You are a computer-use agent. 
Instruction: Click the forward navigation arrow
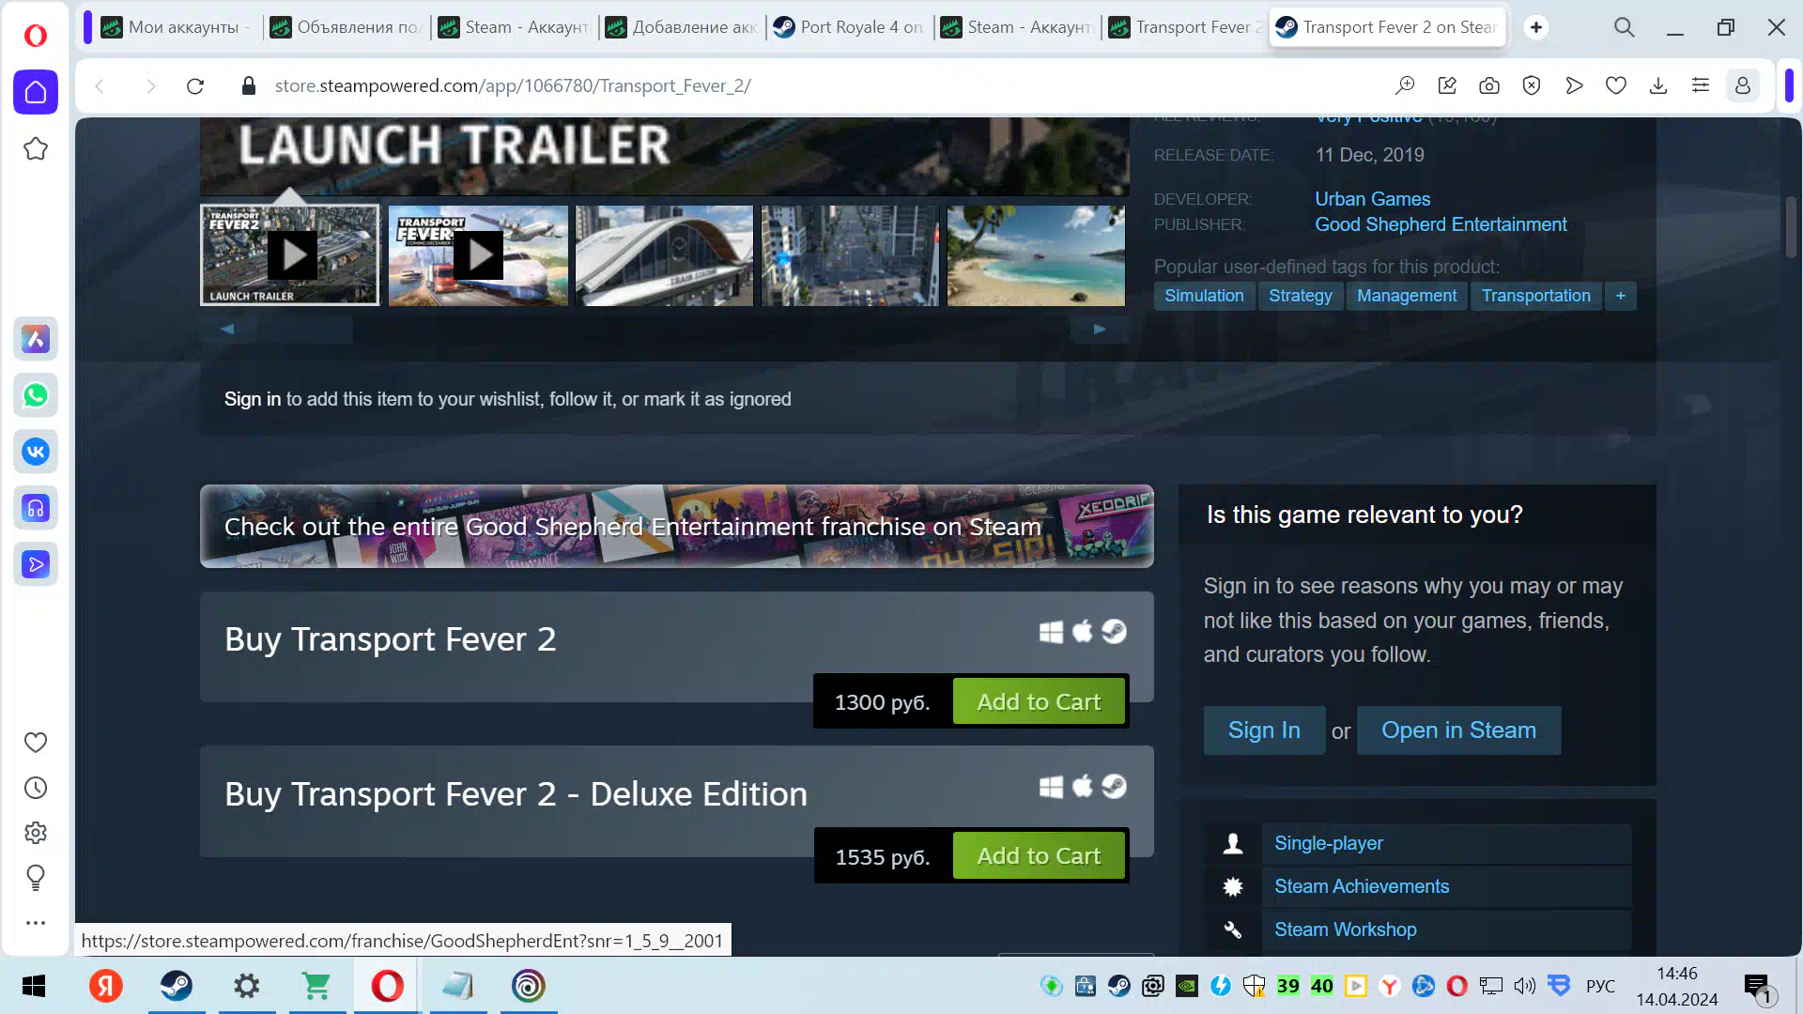[150, 86]
